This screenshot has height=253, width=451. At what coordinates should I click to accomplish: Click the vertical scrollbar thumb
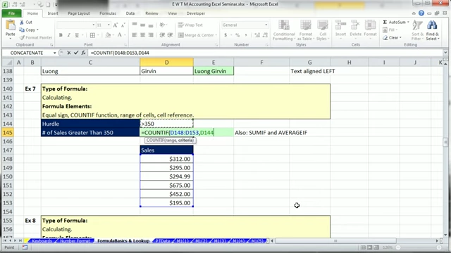point(445,142)
